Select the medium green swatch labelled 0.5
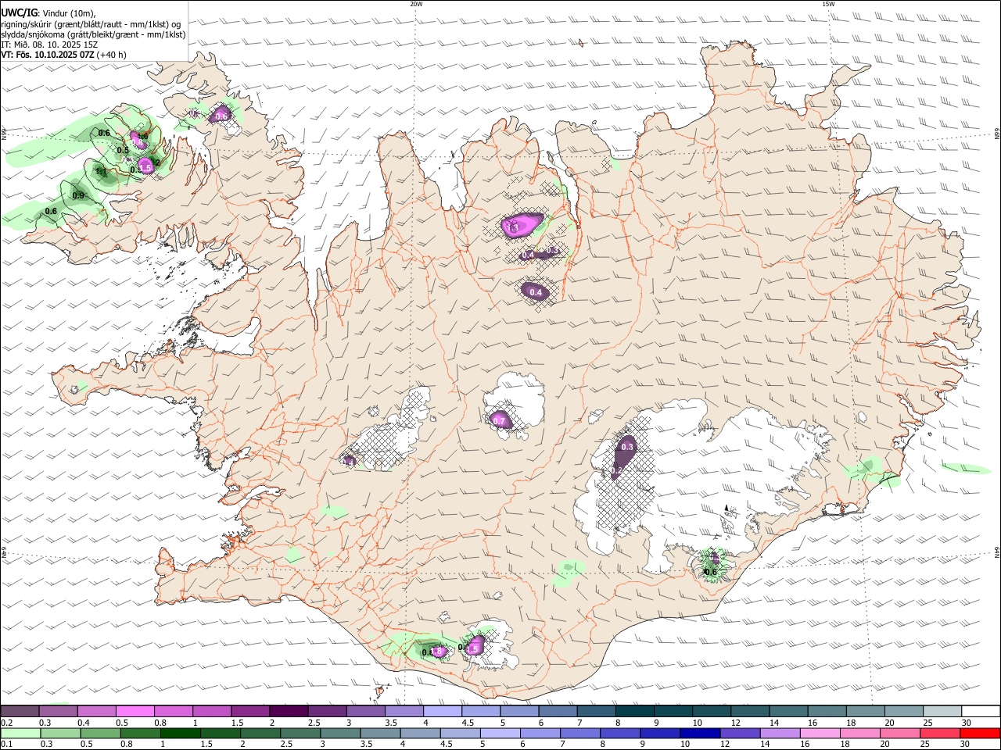Image resolution: width=1001 pixels, height=750 pixels. (x=100, y=734)
